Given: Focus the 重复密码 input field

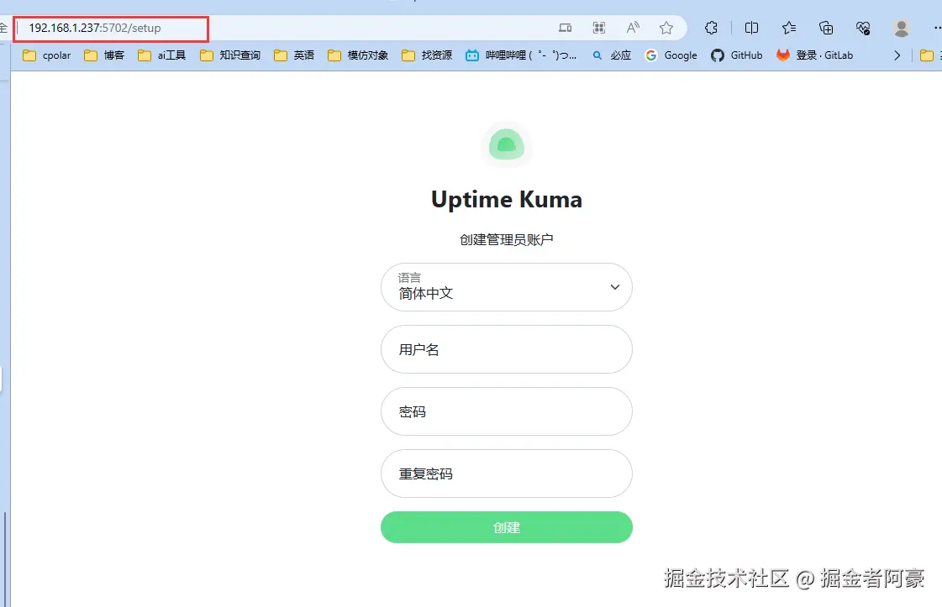Looking at the screenshot, I should (x=507, y=474).
